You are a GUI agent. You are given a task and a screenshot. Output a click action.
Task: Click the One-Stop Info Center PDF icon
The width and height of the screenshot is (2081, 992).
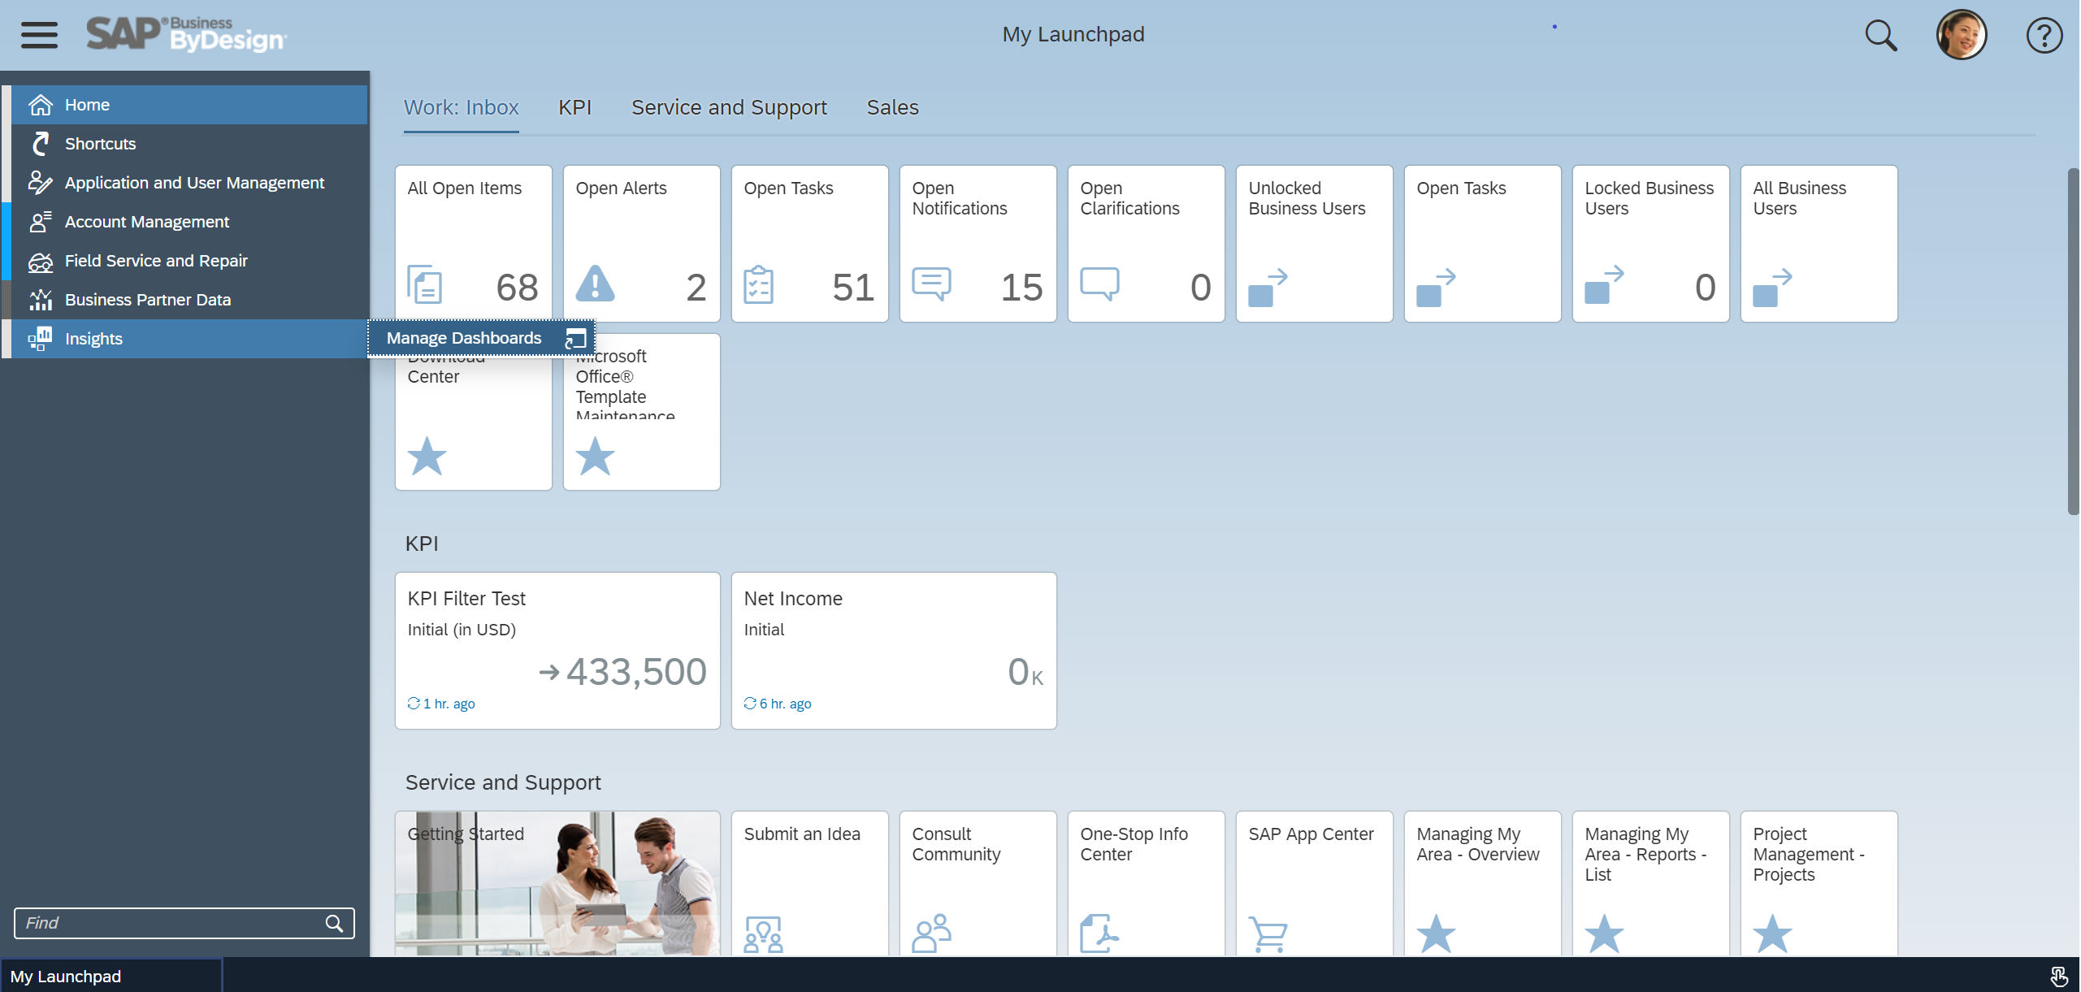click(1099, 934)
